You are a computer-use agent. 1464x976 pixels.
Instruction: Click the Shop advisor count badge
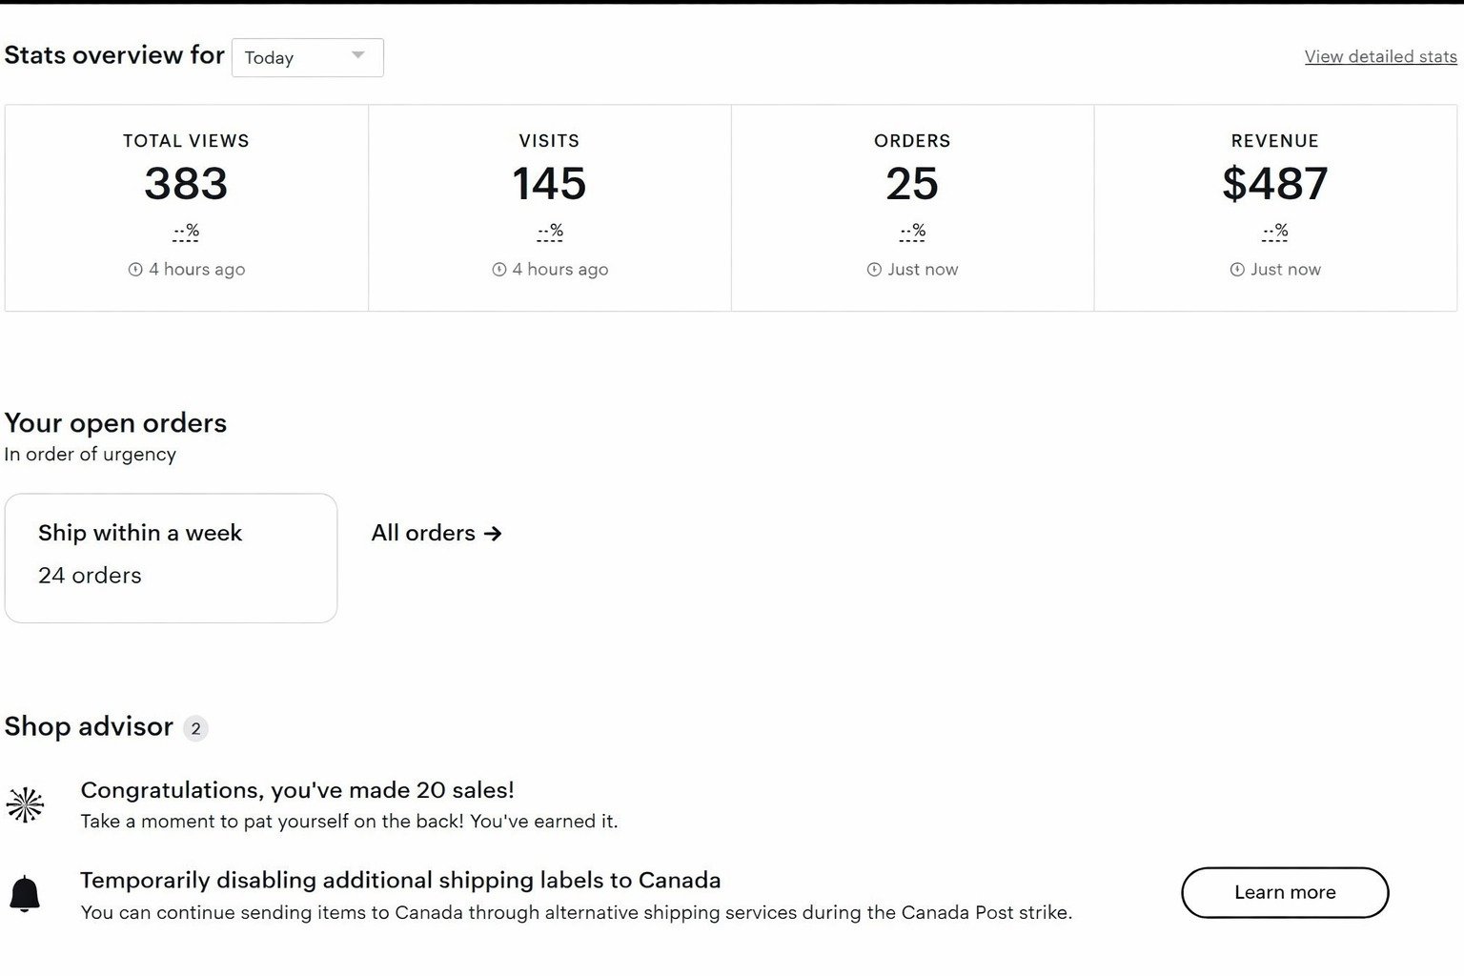(195, 728)
